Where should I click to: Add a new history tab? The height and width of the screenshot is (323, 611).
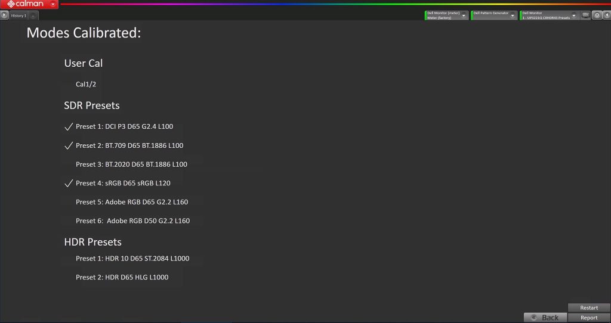[33, 15]
